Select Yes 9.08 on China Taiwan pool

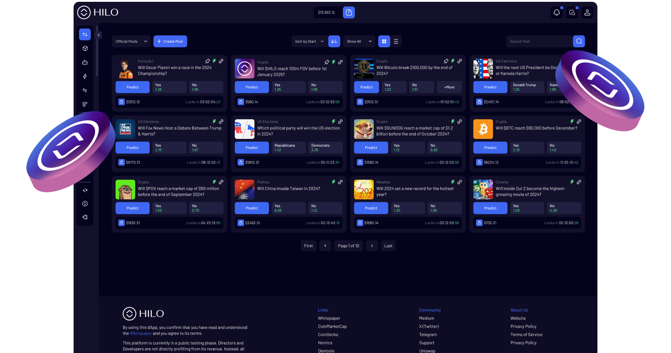click(x=288, y=208)
